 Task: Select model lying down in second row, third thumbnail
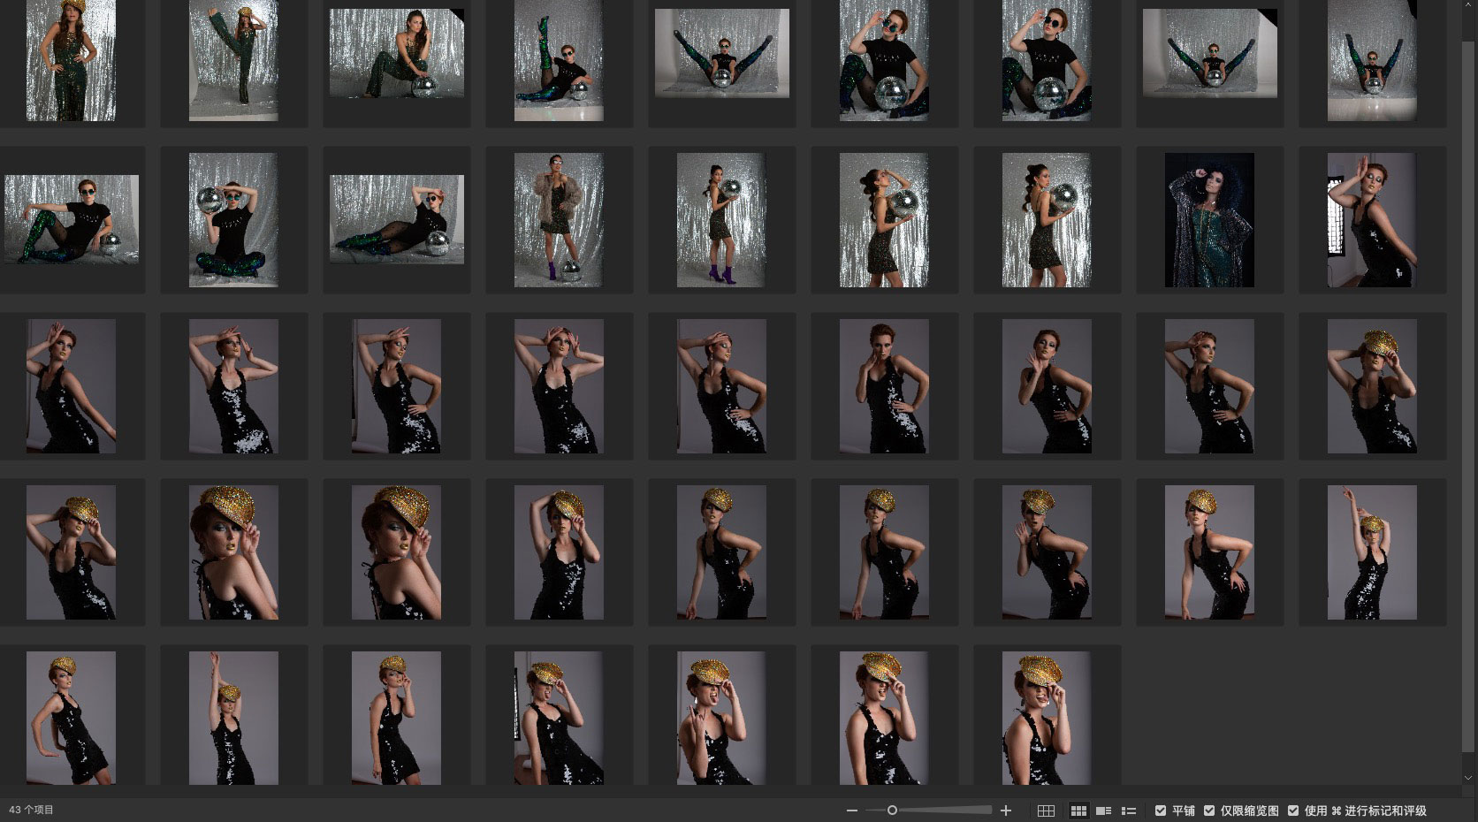tap(397, 219)
